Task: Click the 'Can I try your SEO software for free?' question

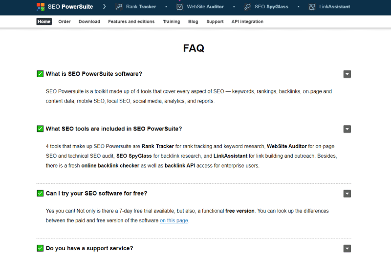Action: click(x=96, y=193)
